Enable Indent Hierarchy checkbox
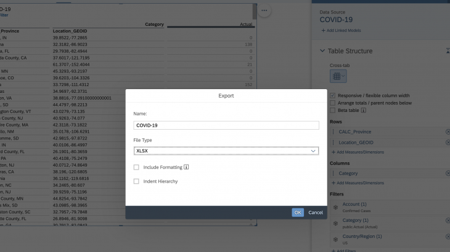This screenshot has height=252, width=450. pyautogui.click(x=136, y=181)
